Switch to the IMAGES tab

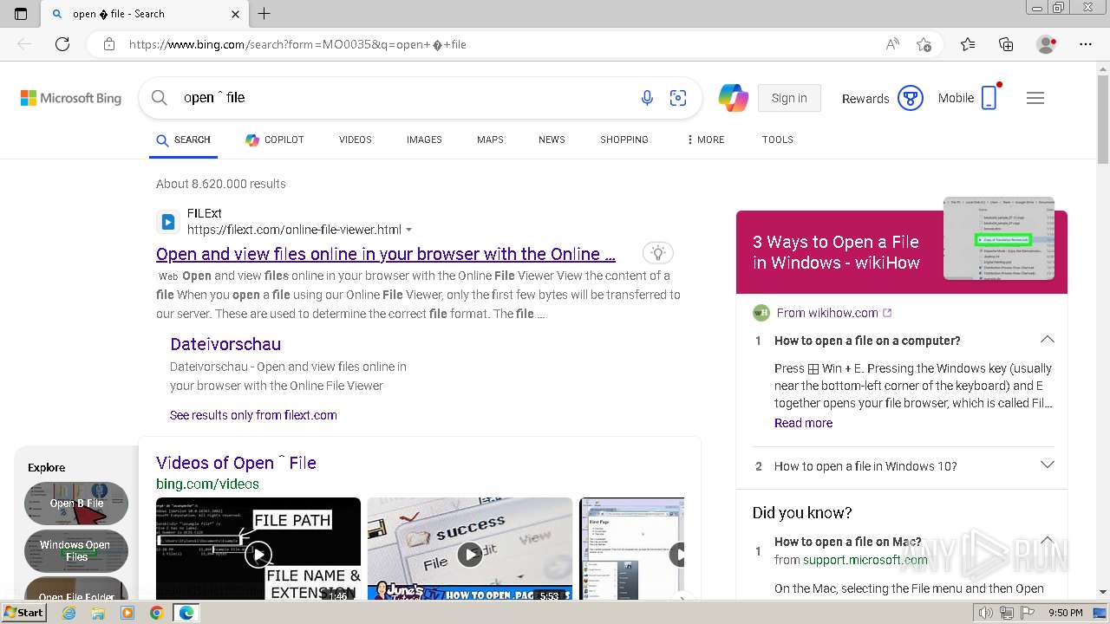coord(424,140)
